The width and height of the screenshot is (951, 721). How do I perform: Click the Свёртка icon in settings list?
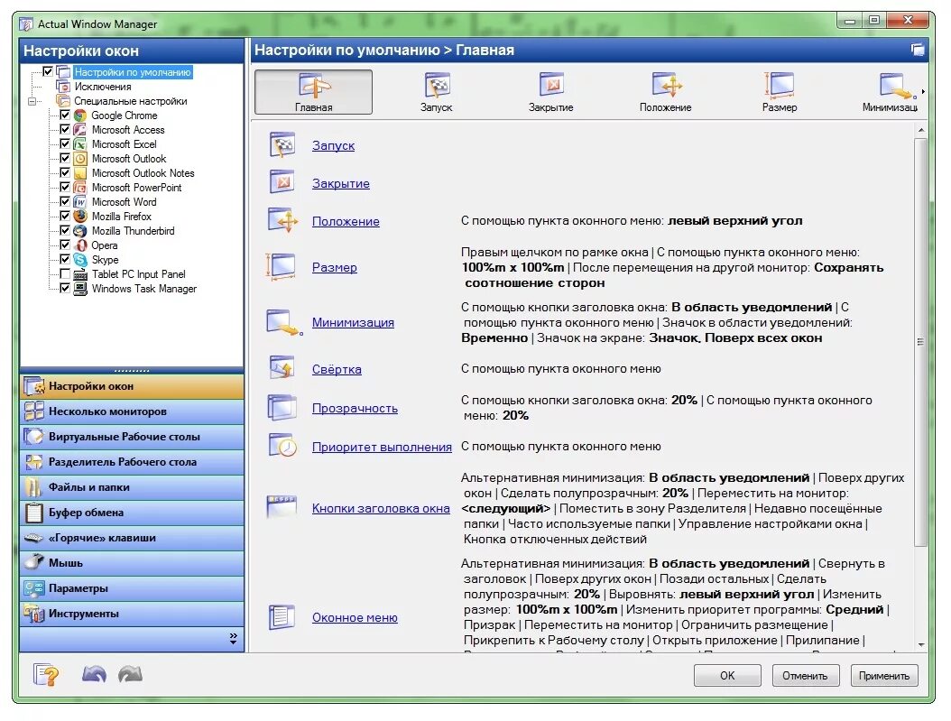(x=282, y=367)
